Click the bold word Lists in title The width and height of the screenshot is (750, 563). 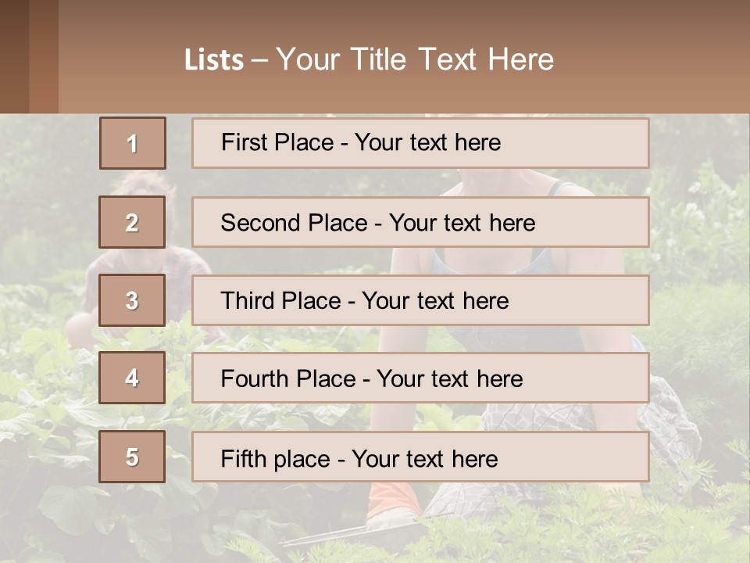[214, 60]
